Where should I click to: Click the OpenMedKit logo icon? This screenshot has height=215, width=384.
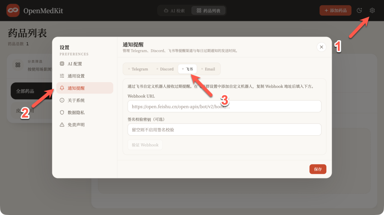pos(13,11)
